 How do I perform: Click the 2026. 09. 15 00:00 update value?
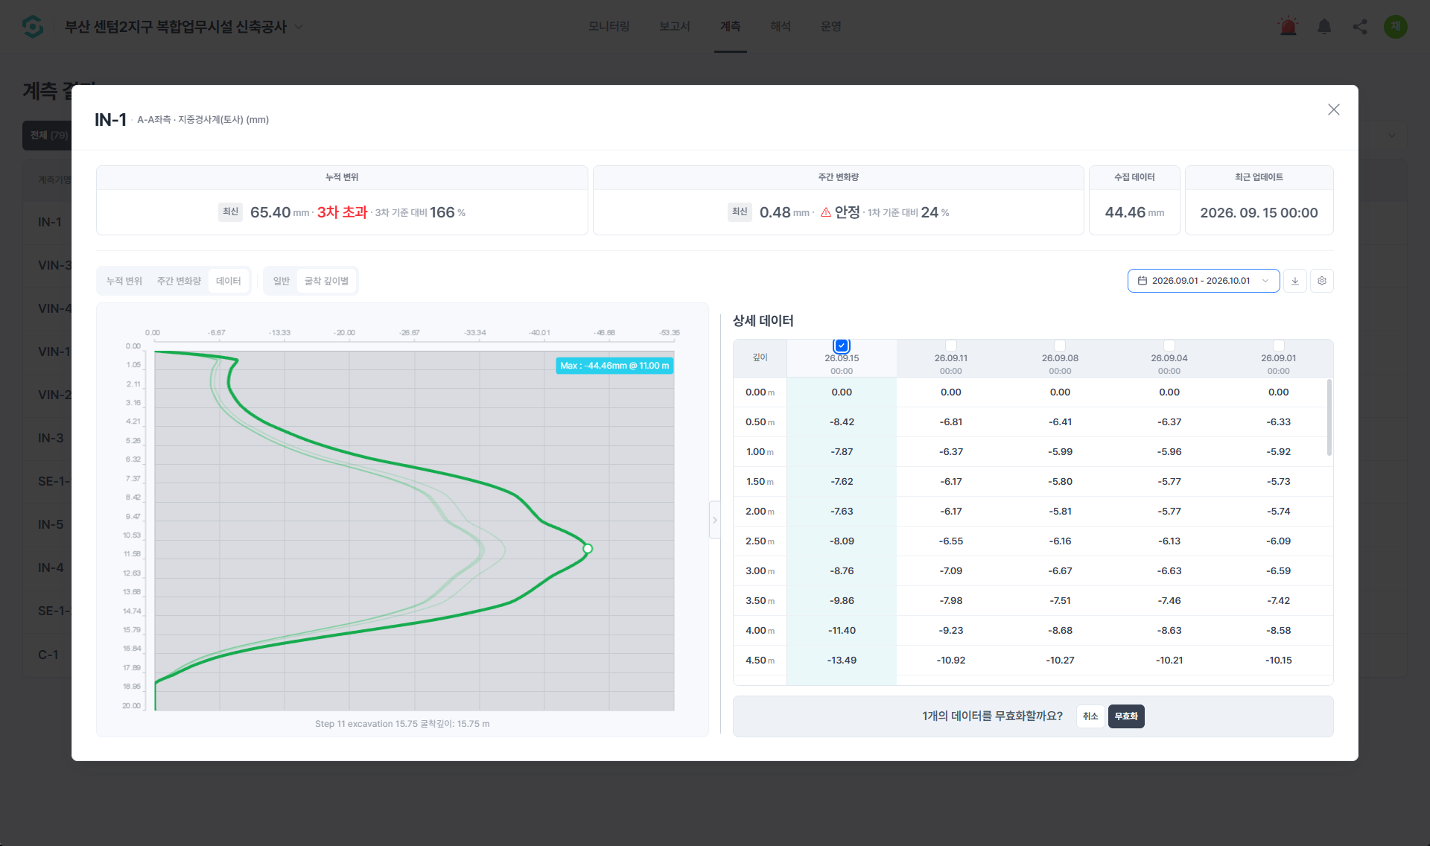[1259, 213]
